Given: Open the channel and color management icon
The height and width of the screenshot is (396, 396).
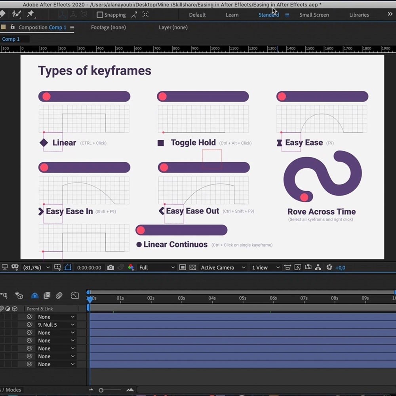Looking at the screenshot, I should click(x=131, y=268).
